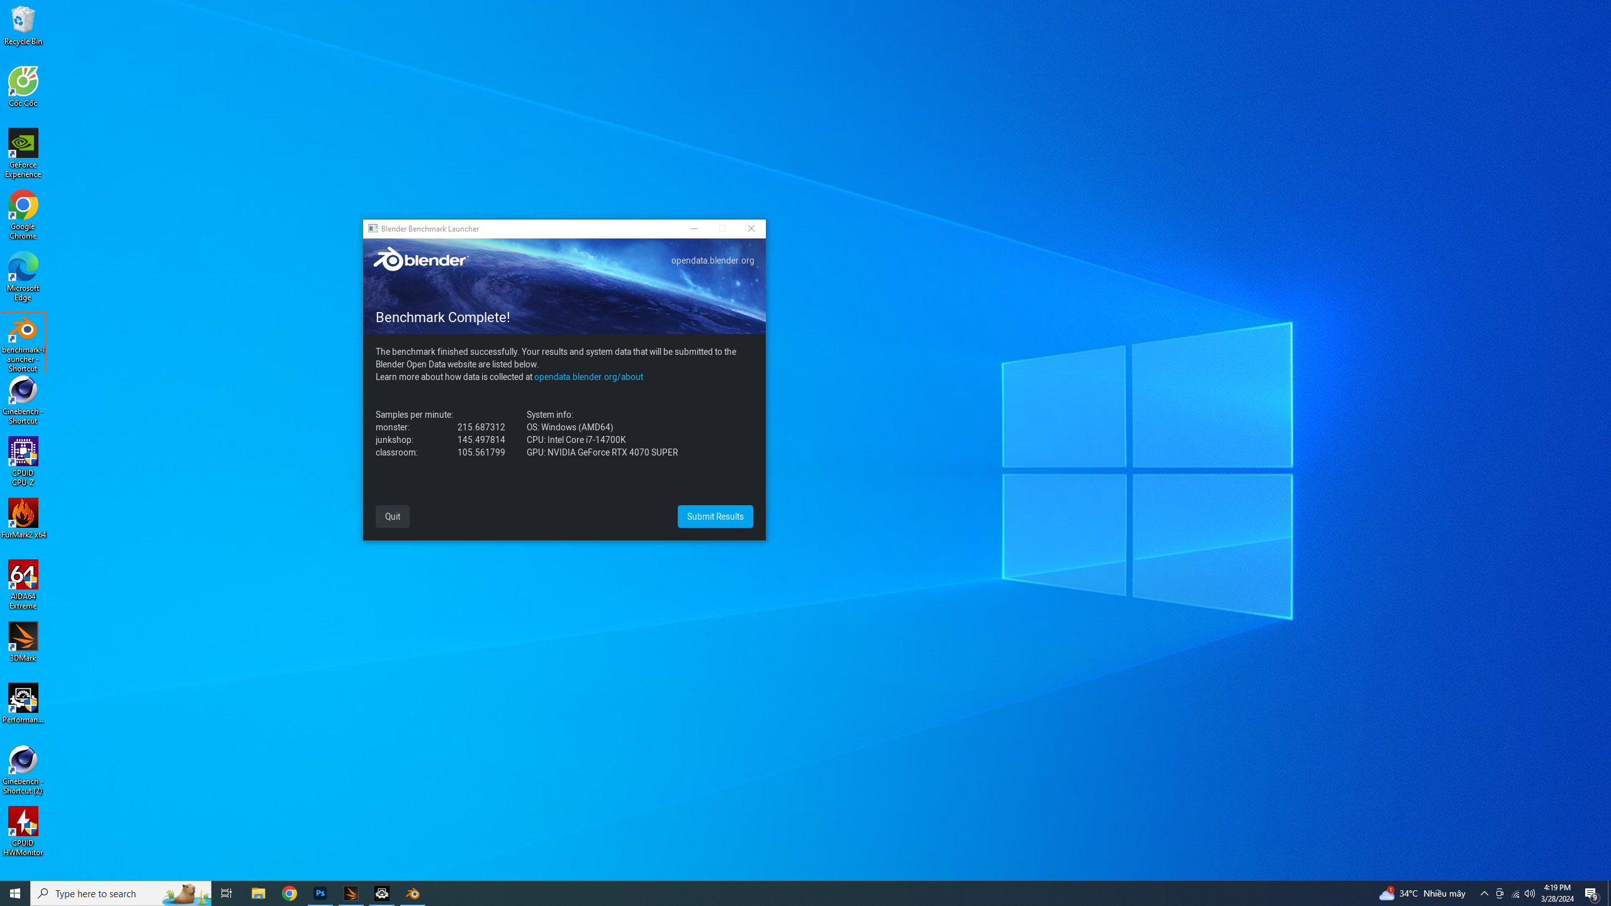Open network status tray icon
1611x906 pixels.
1515,893
